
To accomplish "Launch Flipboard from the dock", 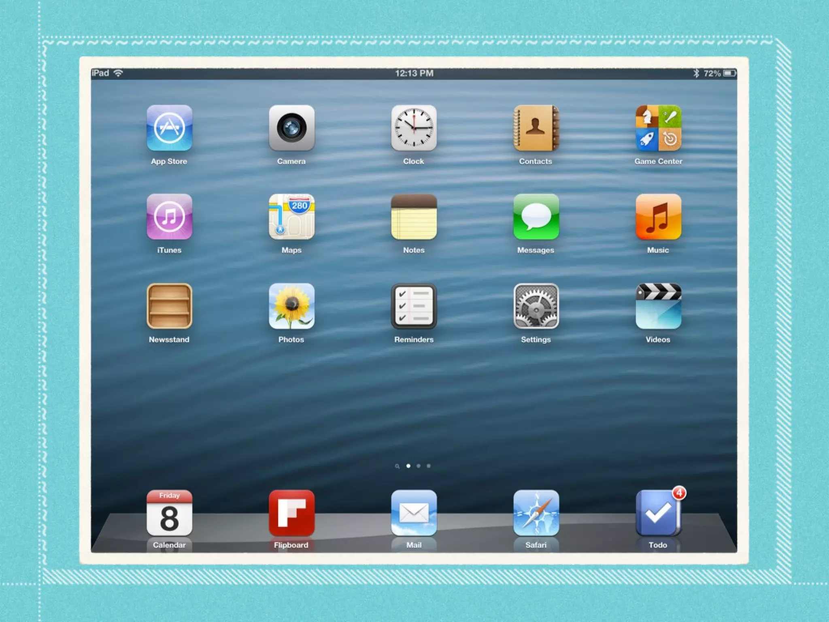I will click(291, 513).
